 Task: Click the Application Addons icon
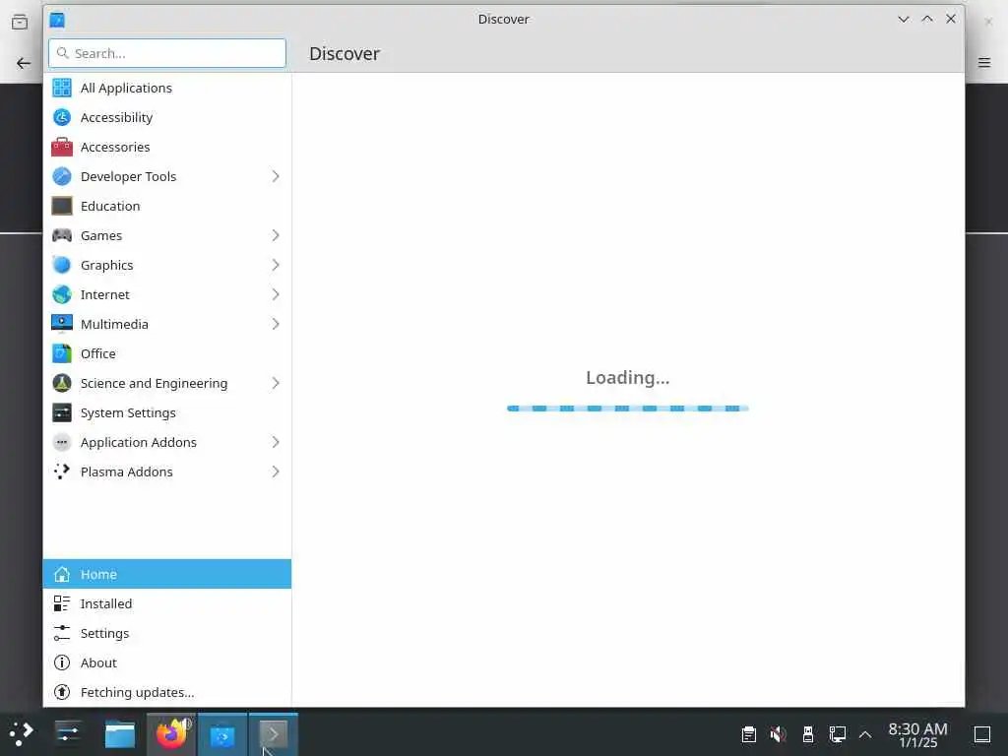(62, 442)
